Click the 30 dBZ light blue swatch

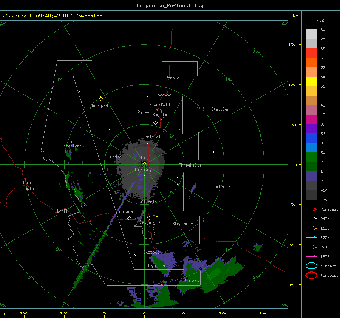(311, 148)
